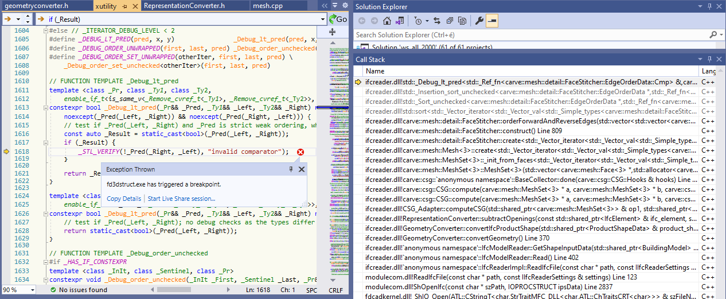
Task: Pin the Exception Thrown popup
Action: pos(291,169)
